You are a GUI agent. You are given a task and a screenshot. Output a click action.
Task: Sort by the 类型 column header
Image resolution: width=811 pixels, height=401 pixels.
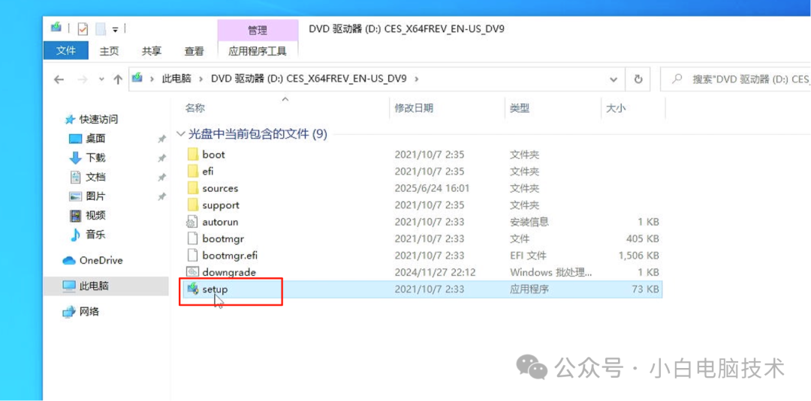pyautogui.click(x=520, y=108)
